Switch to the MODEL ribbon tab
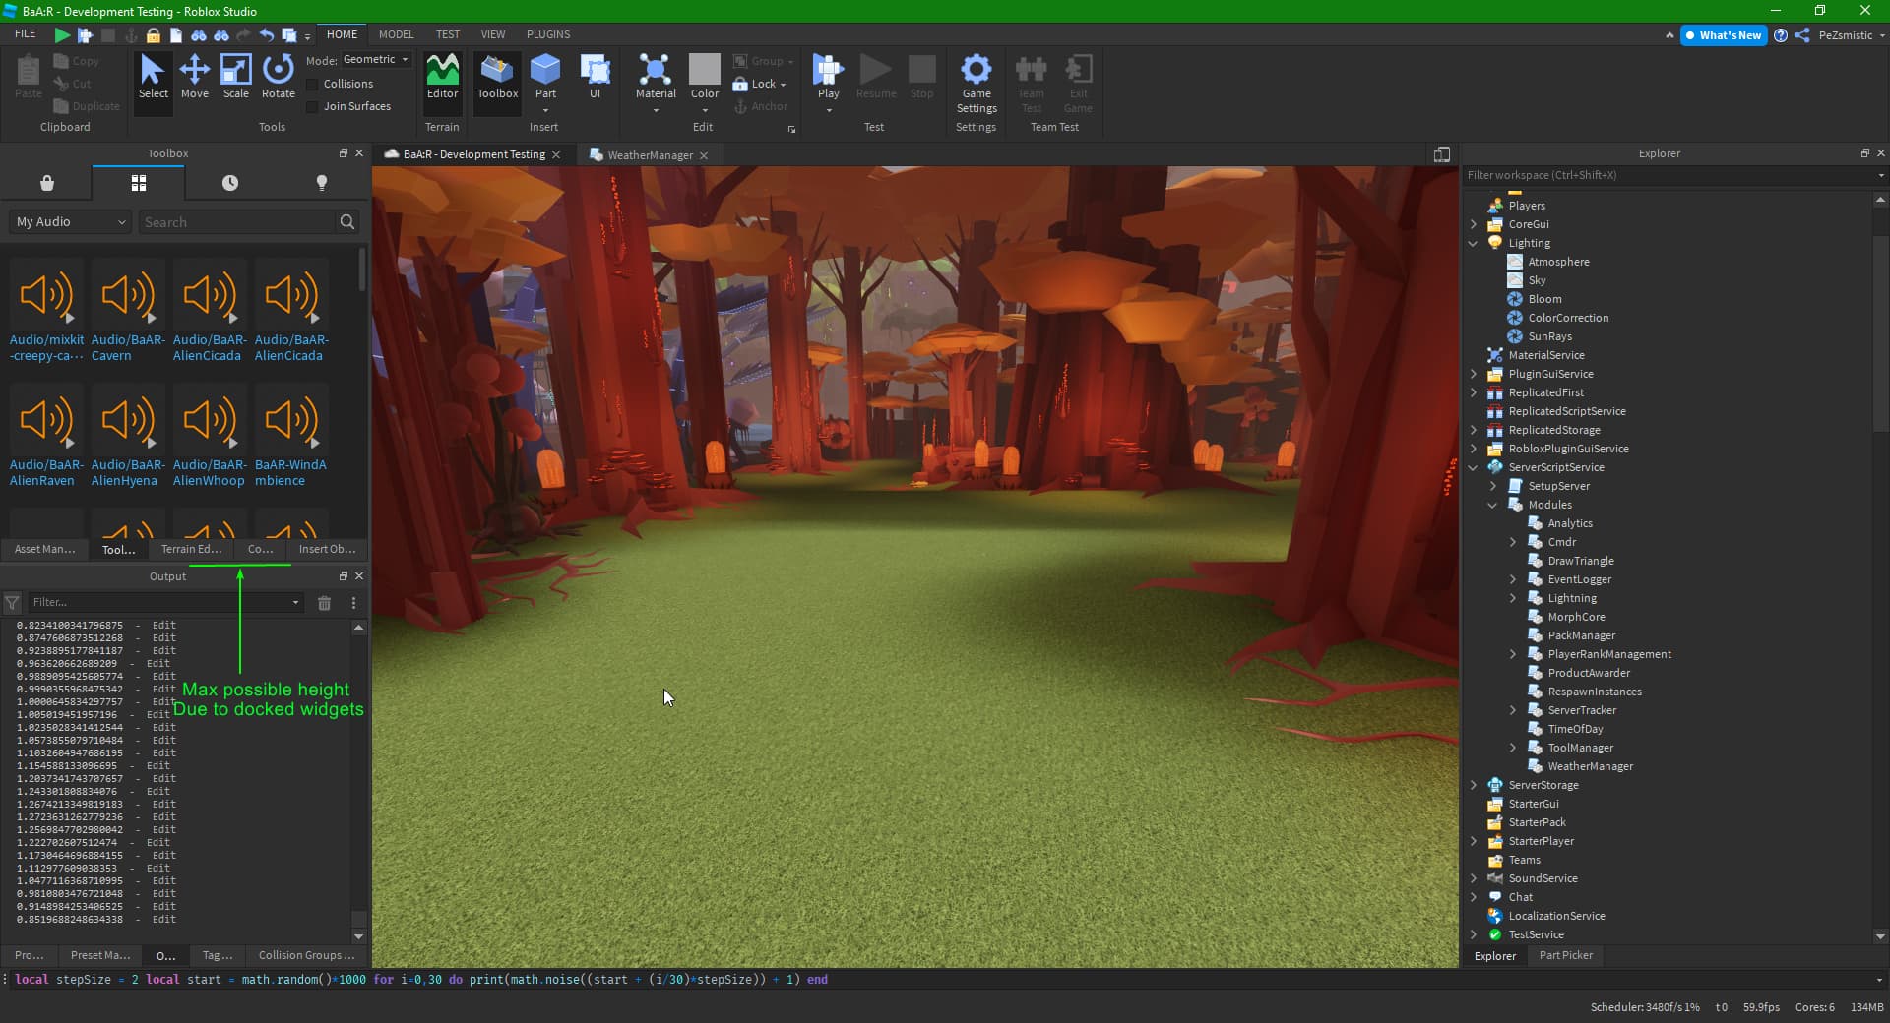Viewport: 1890px width, 1023px height. click(397, 33)
